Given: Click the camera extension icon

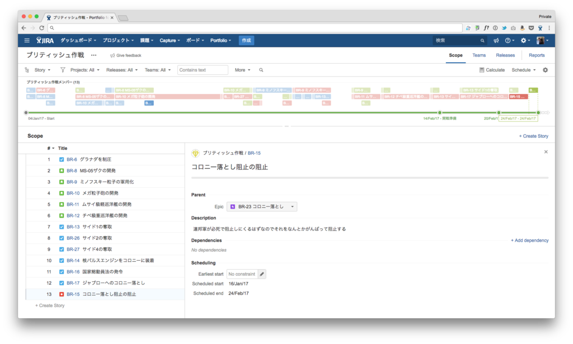Looking at the screenshot, I should (513, 28).
